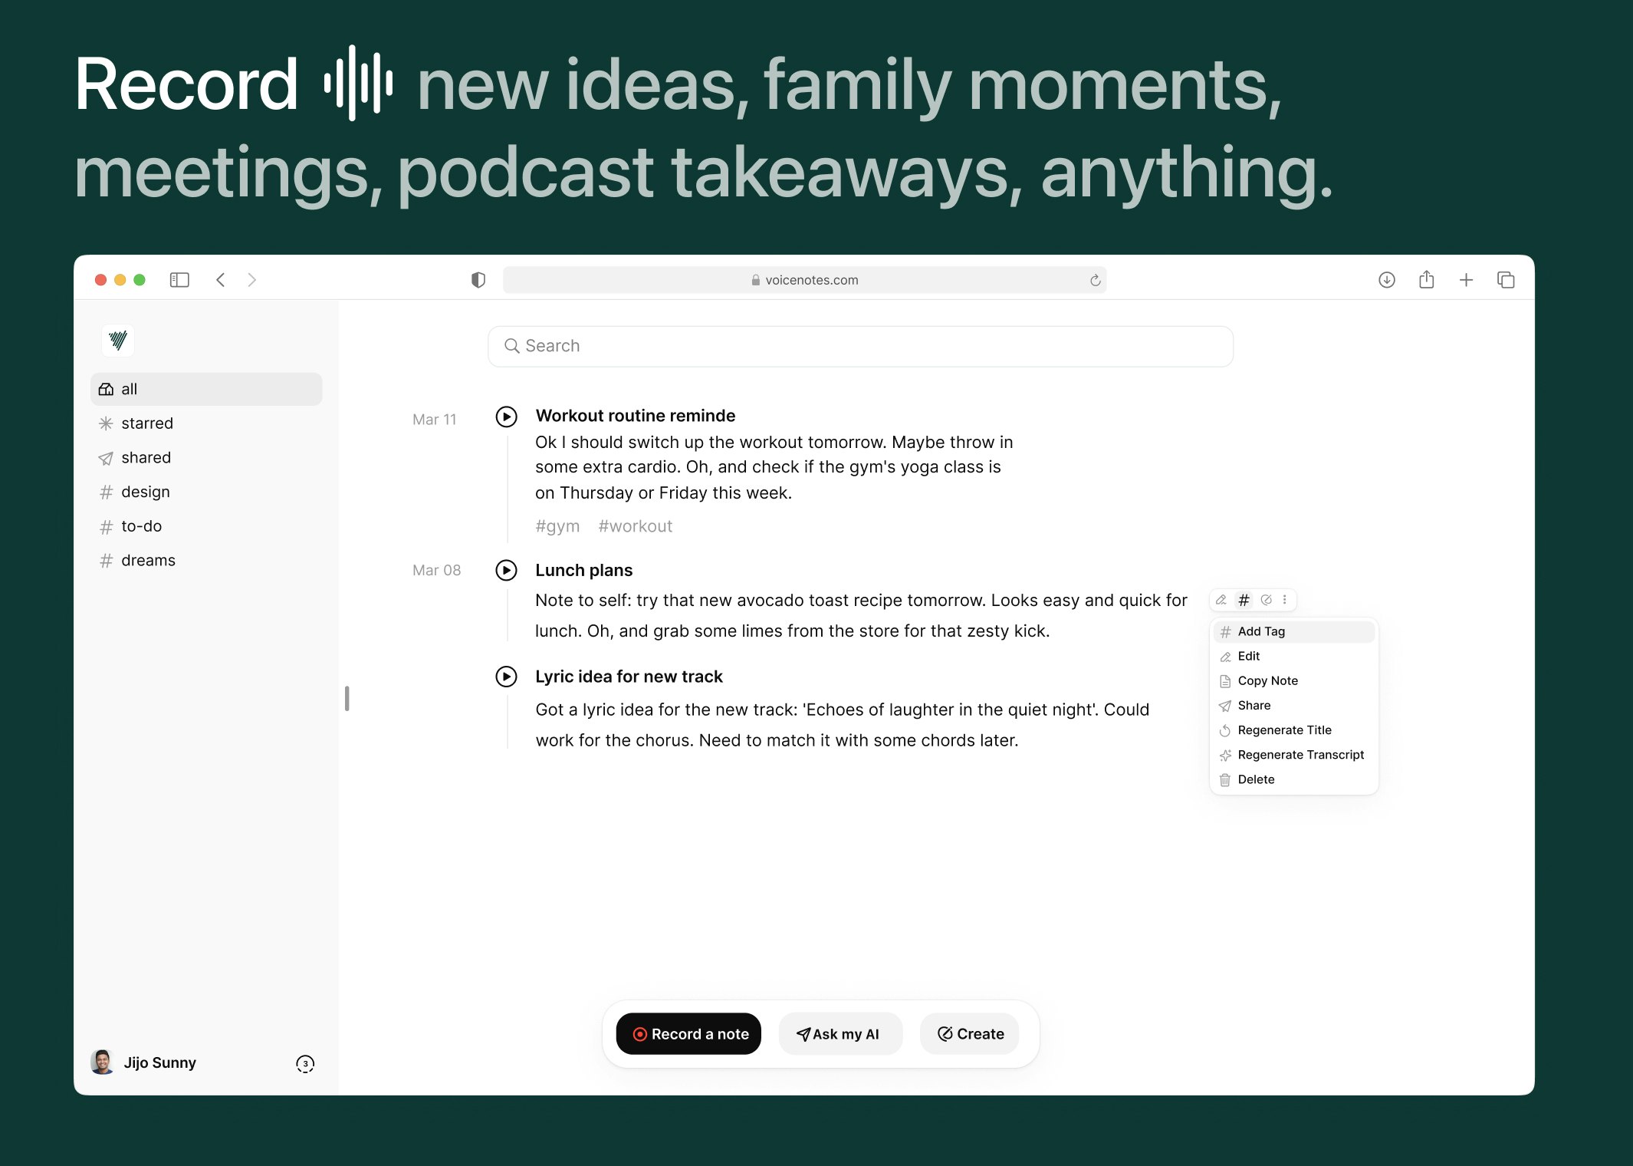
Task: Click the sidebar resize handle
Action: [x=347, y=698]
